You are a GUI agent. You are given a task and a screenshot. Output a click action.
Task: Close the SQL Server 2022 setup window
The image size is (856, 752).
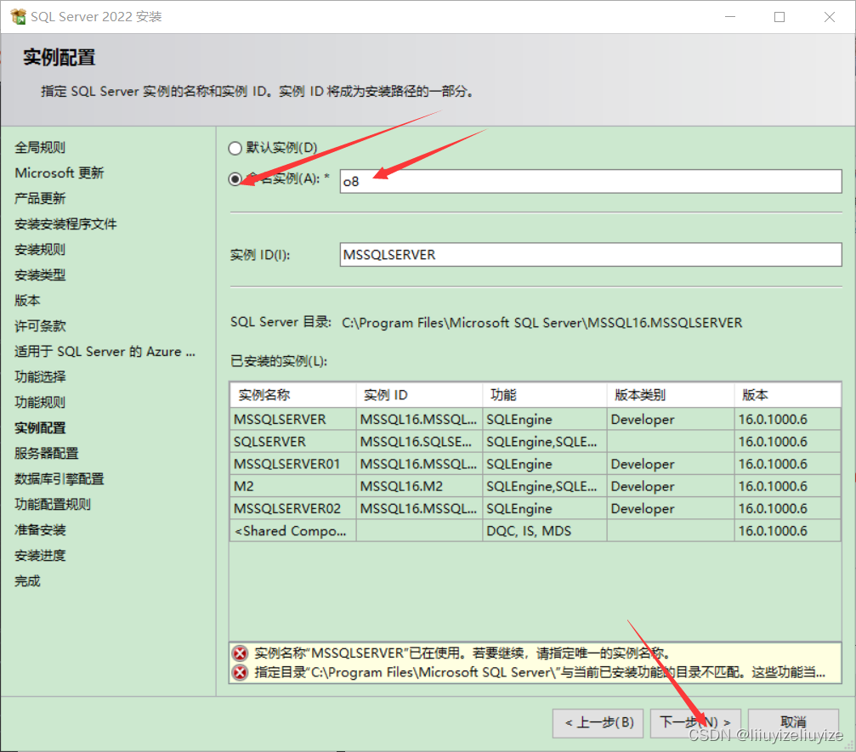click(x=830, y=17)
